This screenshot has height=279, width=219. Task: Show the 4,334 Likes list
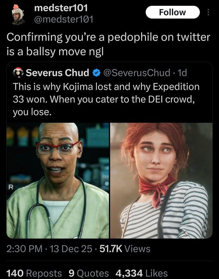[141, 273]
